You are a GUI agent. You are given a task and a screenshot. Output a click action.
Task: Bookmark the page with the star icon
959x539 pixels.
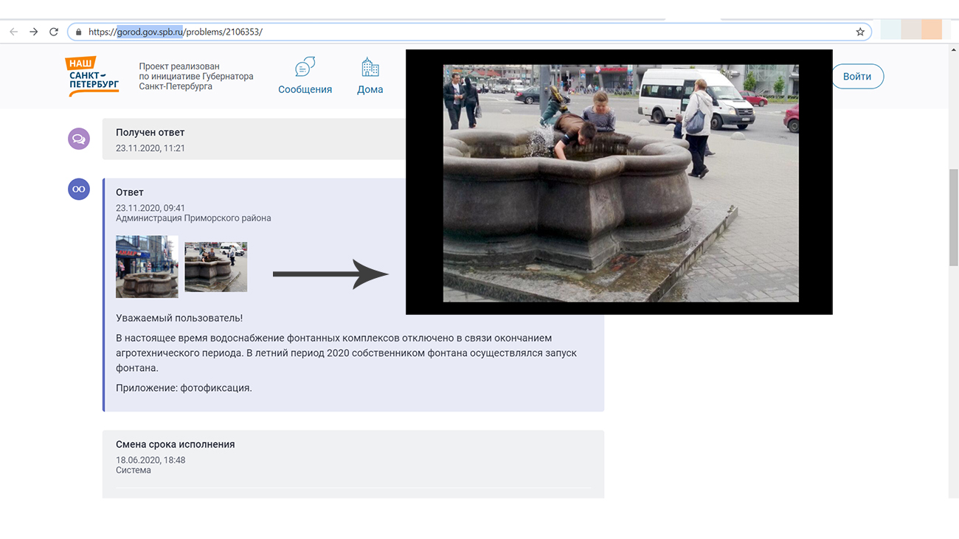coord(860,32)
